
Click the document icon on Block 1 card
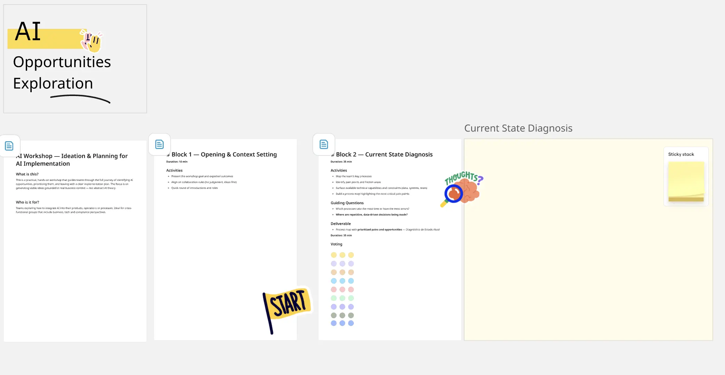159,144
